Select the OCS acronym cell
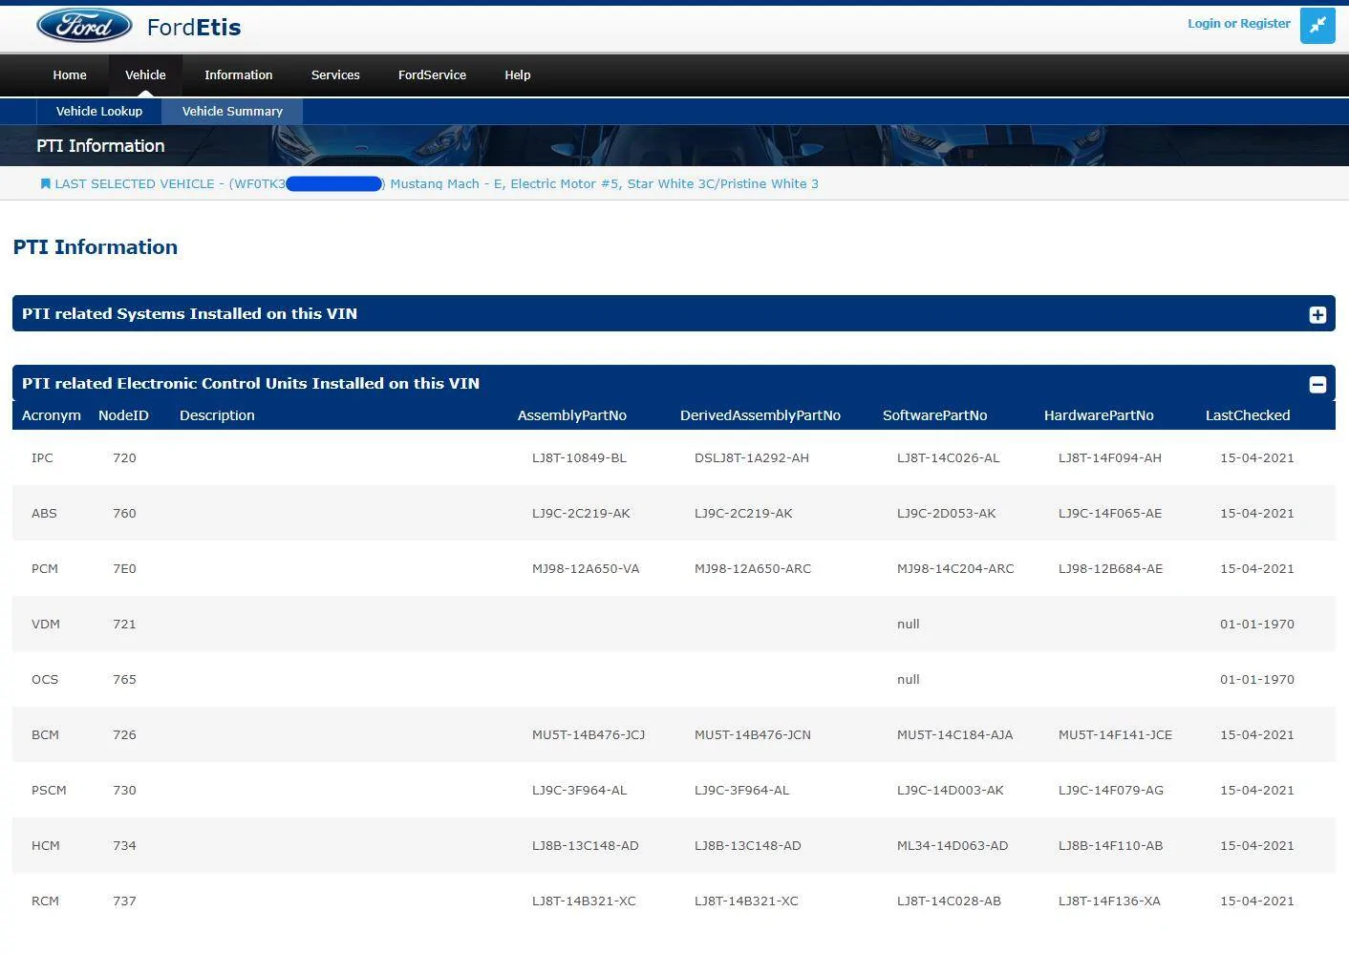Screen dimensions: 1349x954 click(x=45, y=679)
